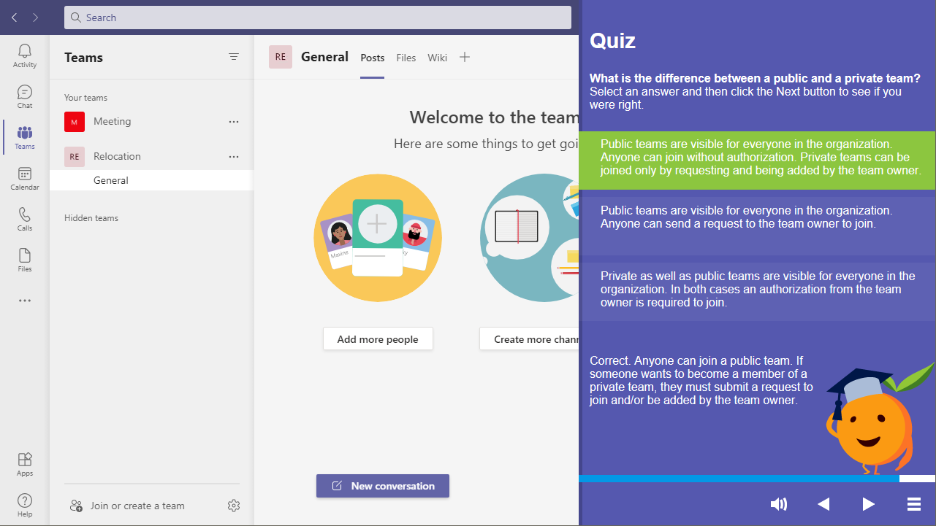This screenshot has height=526, width=936.
Task: Open more options for Relocation team
Action: (x=234, y=156)
